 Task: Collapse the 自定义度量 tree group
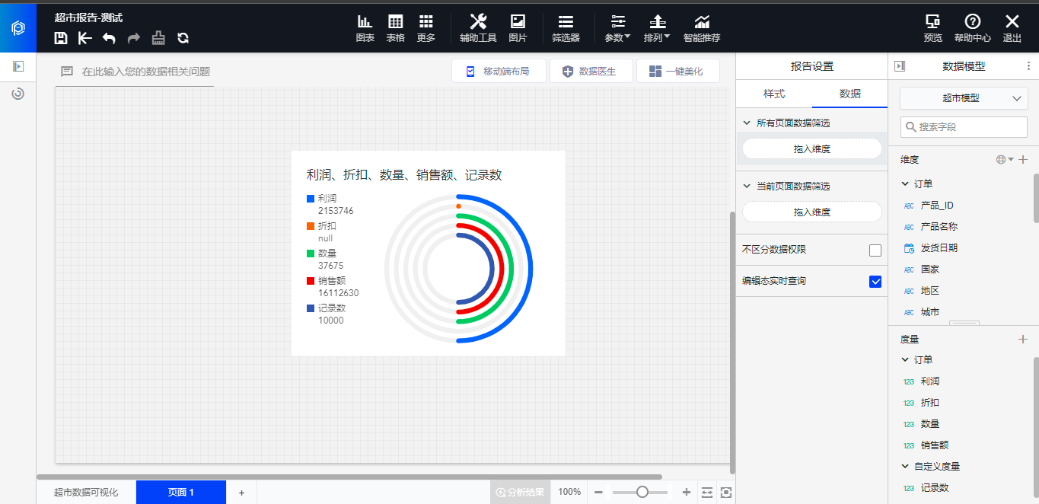905,467
